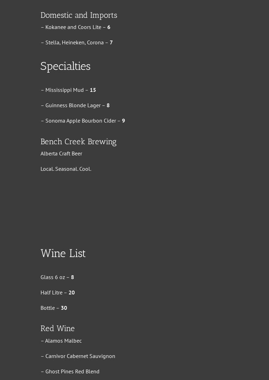Click the Half Litre price 20

click(x=72, y=293)
